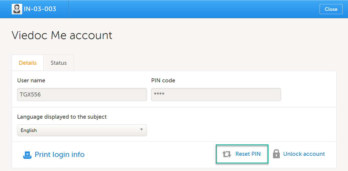The image size is (348, 171).
Task: Click the Viedoc Me account heading
Action: pyautogui.click(x=62, y=36)
